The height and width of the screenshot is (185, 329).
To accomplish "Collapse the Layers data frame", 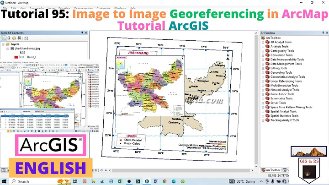I will [x=3, y=44].
